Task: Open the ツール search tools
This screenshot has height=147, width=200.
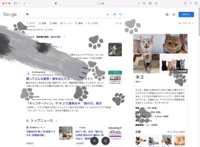Action: pos(118,23)
